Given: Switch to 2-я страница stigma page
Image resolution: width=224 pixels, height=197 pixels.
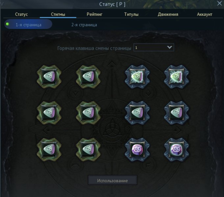Looking at the screenshot, I should (x=84, y=25).
